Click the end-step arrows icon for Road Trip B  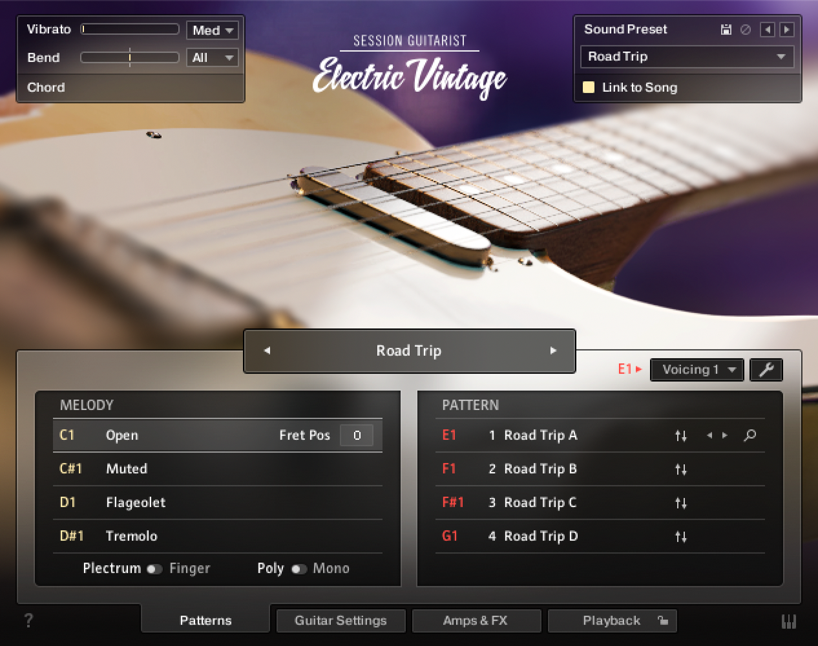point(681,469)
